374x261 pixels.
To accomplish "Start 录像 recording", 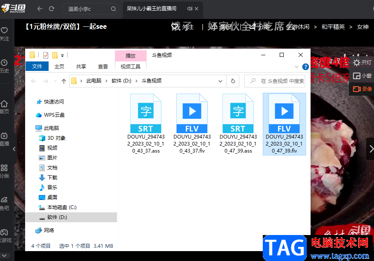I will tap(362, 89).
